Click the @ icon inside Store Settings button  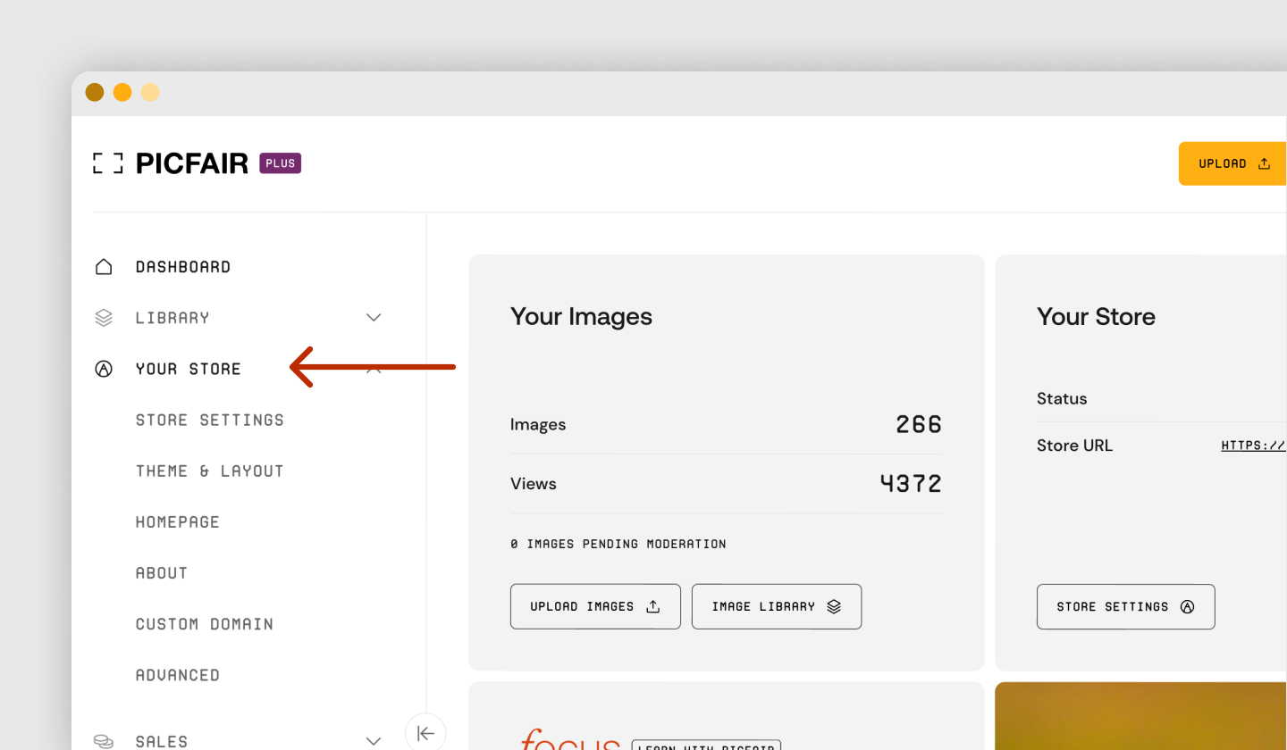click(x=1187, y=606)
